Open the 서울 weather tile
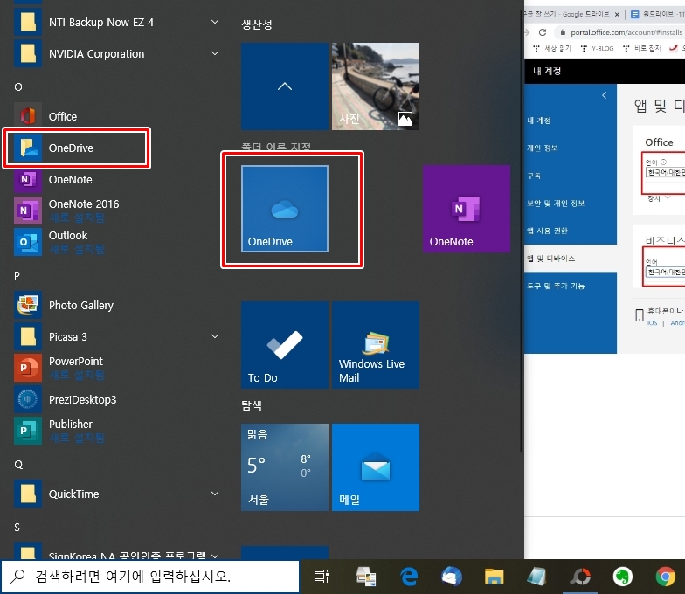 (285, 467)
